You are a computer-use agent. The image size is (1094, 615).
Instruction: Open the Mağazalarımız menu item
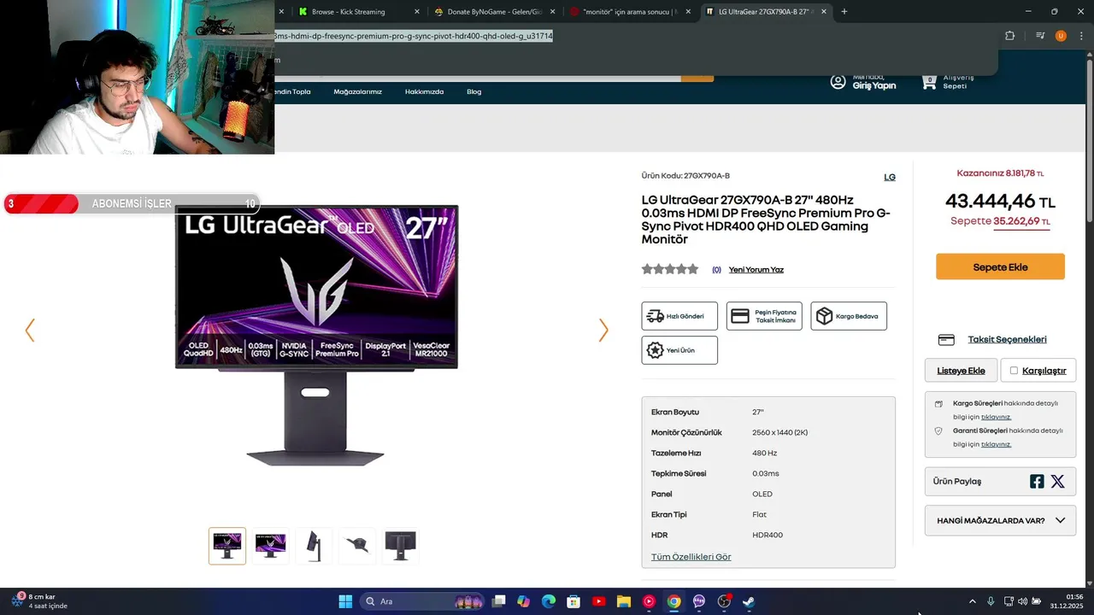pyautogui.click(x=357, y=91)
